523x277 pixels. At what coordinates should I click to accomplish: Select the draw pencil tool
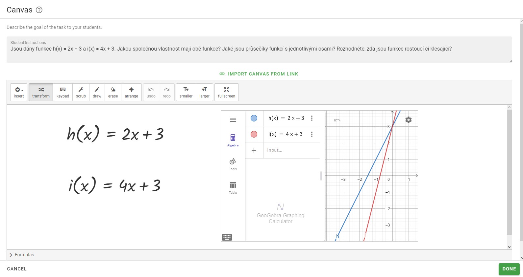click(x=97, y=92)
